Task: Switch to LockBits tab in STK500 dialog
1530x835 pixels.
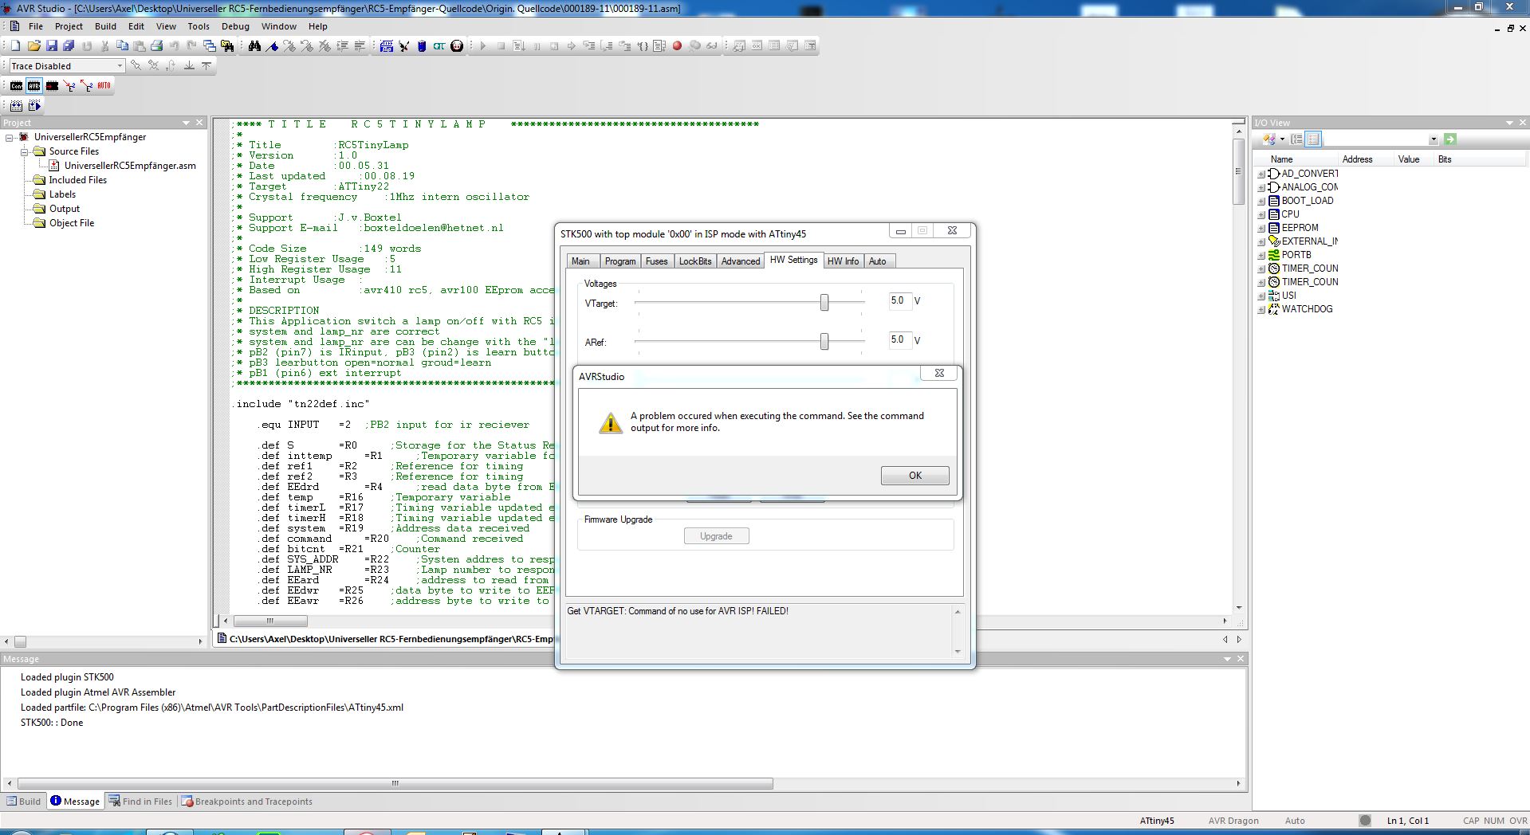Action: (x=695, y=261)
